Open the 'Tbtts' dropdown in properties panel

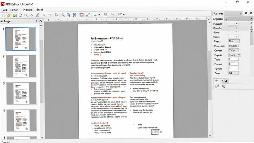tap(234, 41)
